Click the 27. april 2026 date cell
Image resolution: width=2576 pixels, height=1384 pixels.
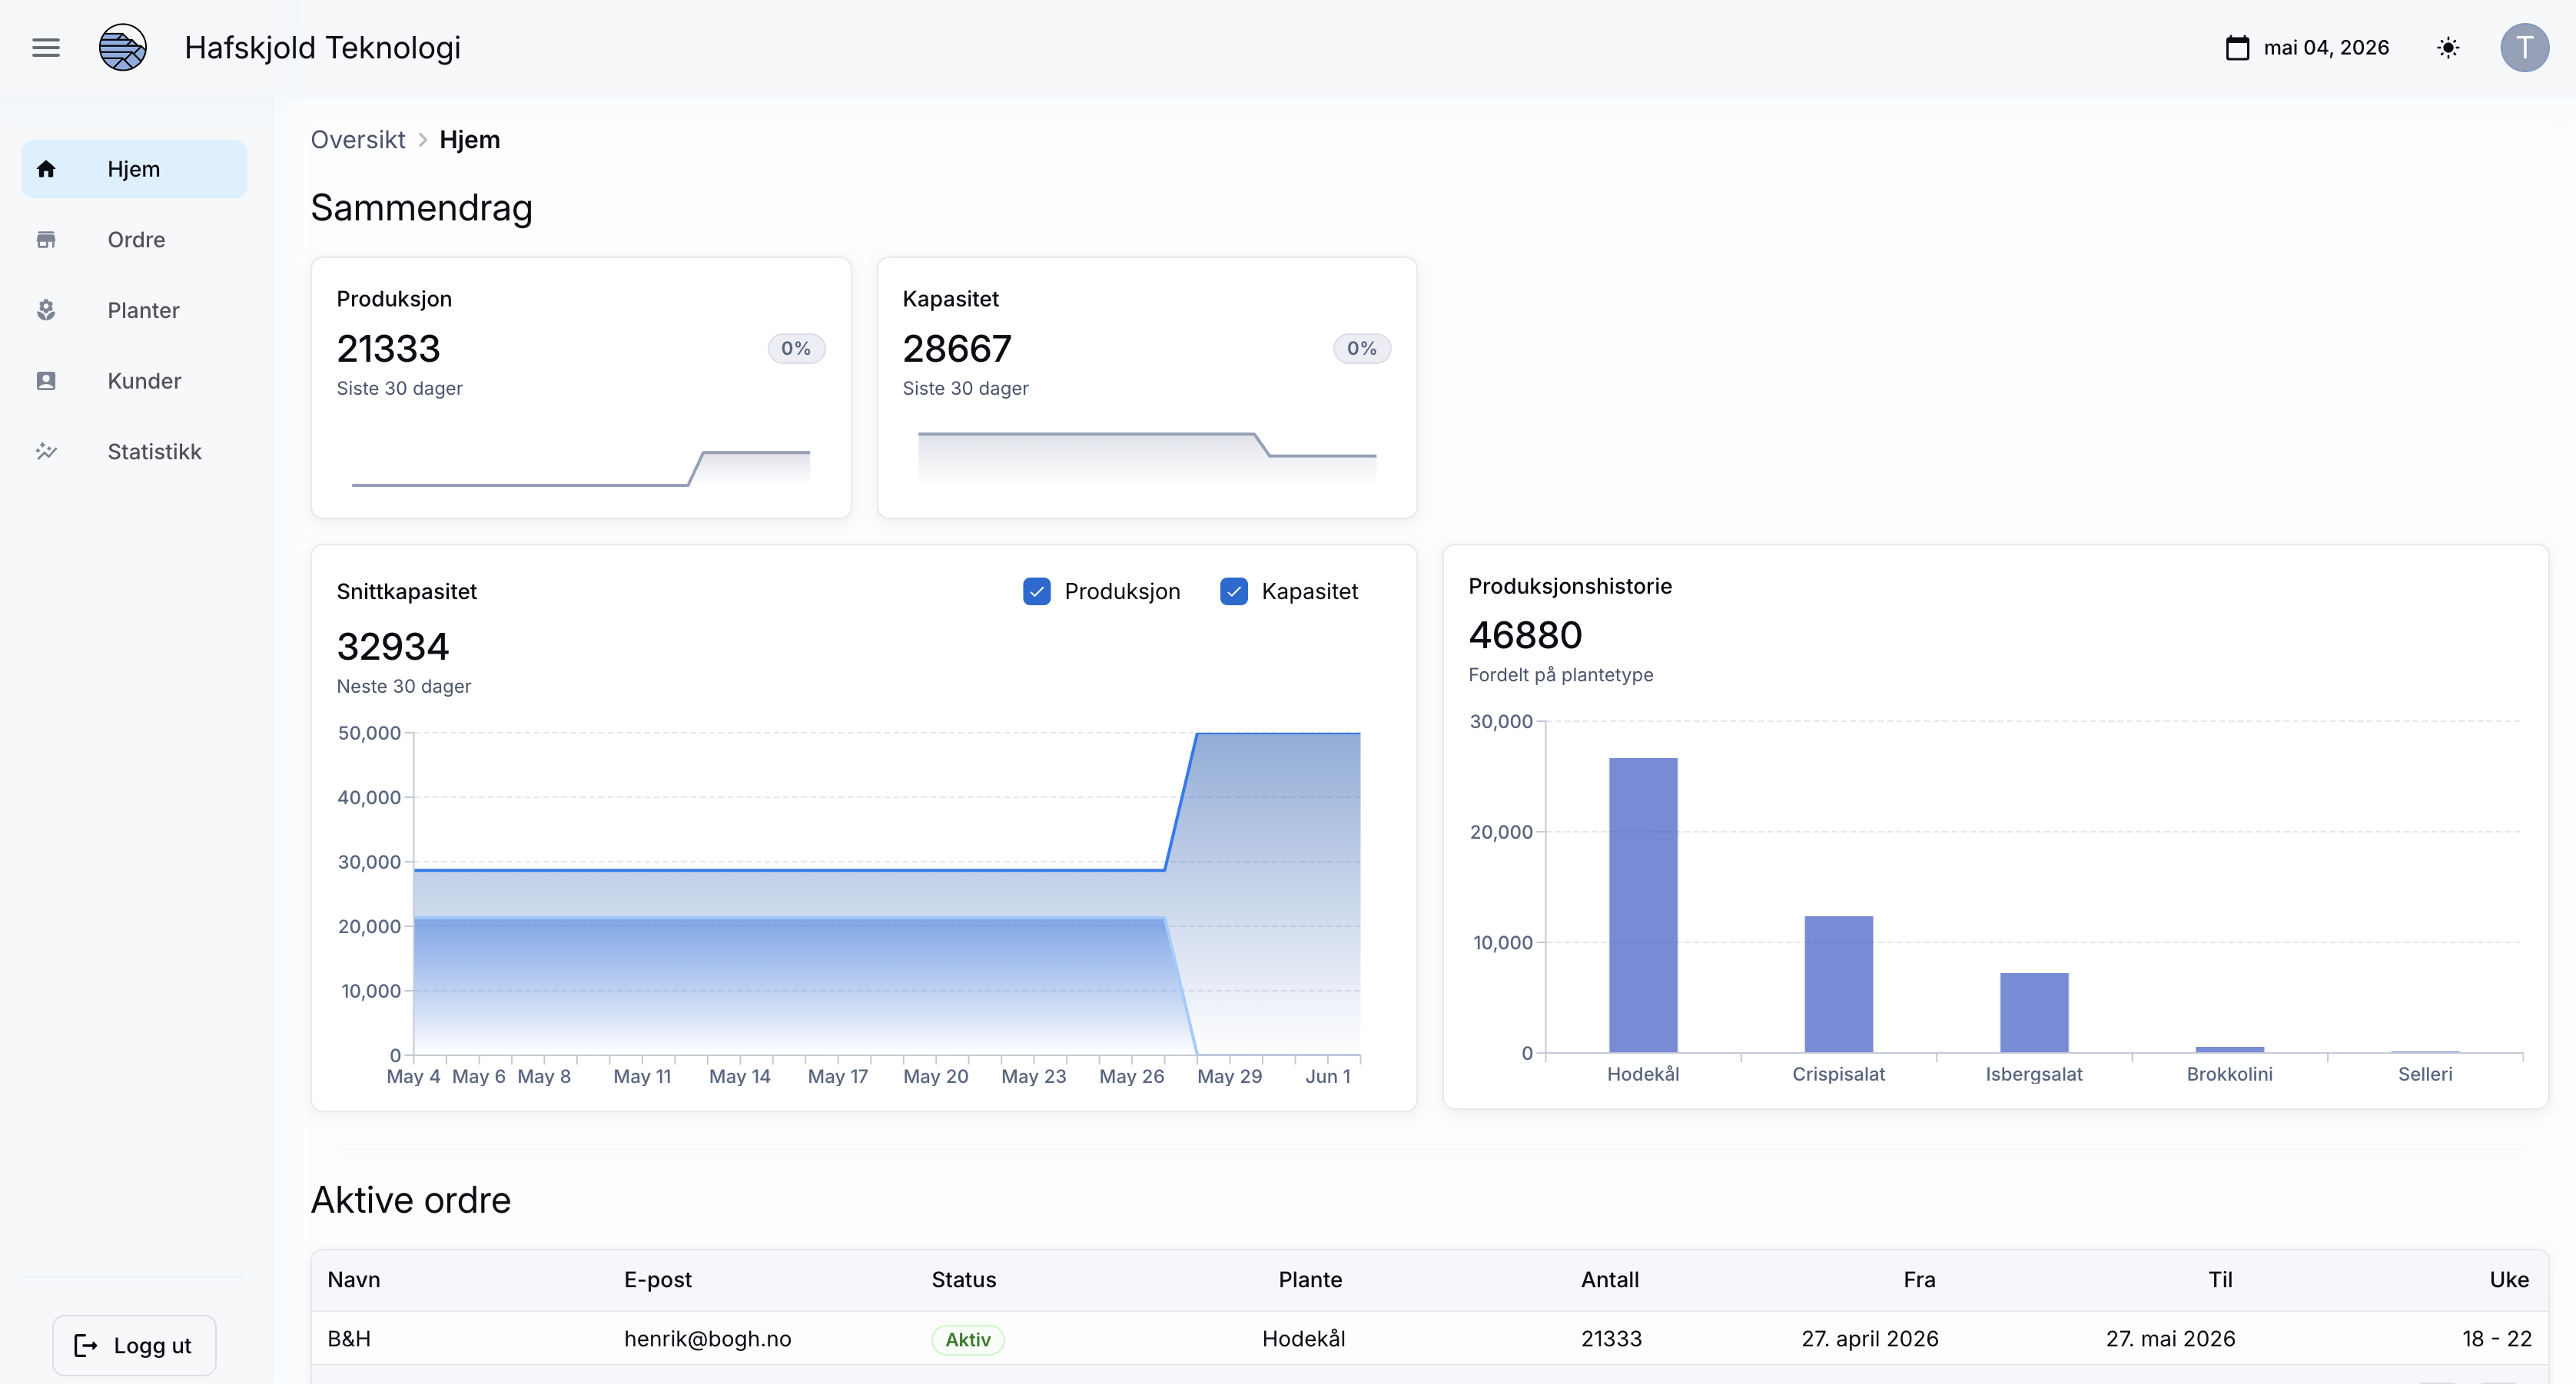click(1870, 1339)
